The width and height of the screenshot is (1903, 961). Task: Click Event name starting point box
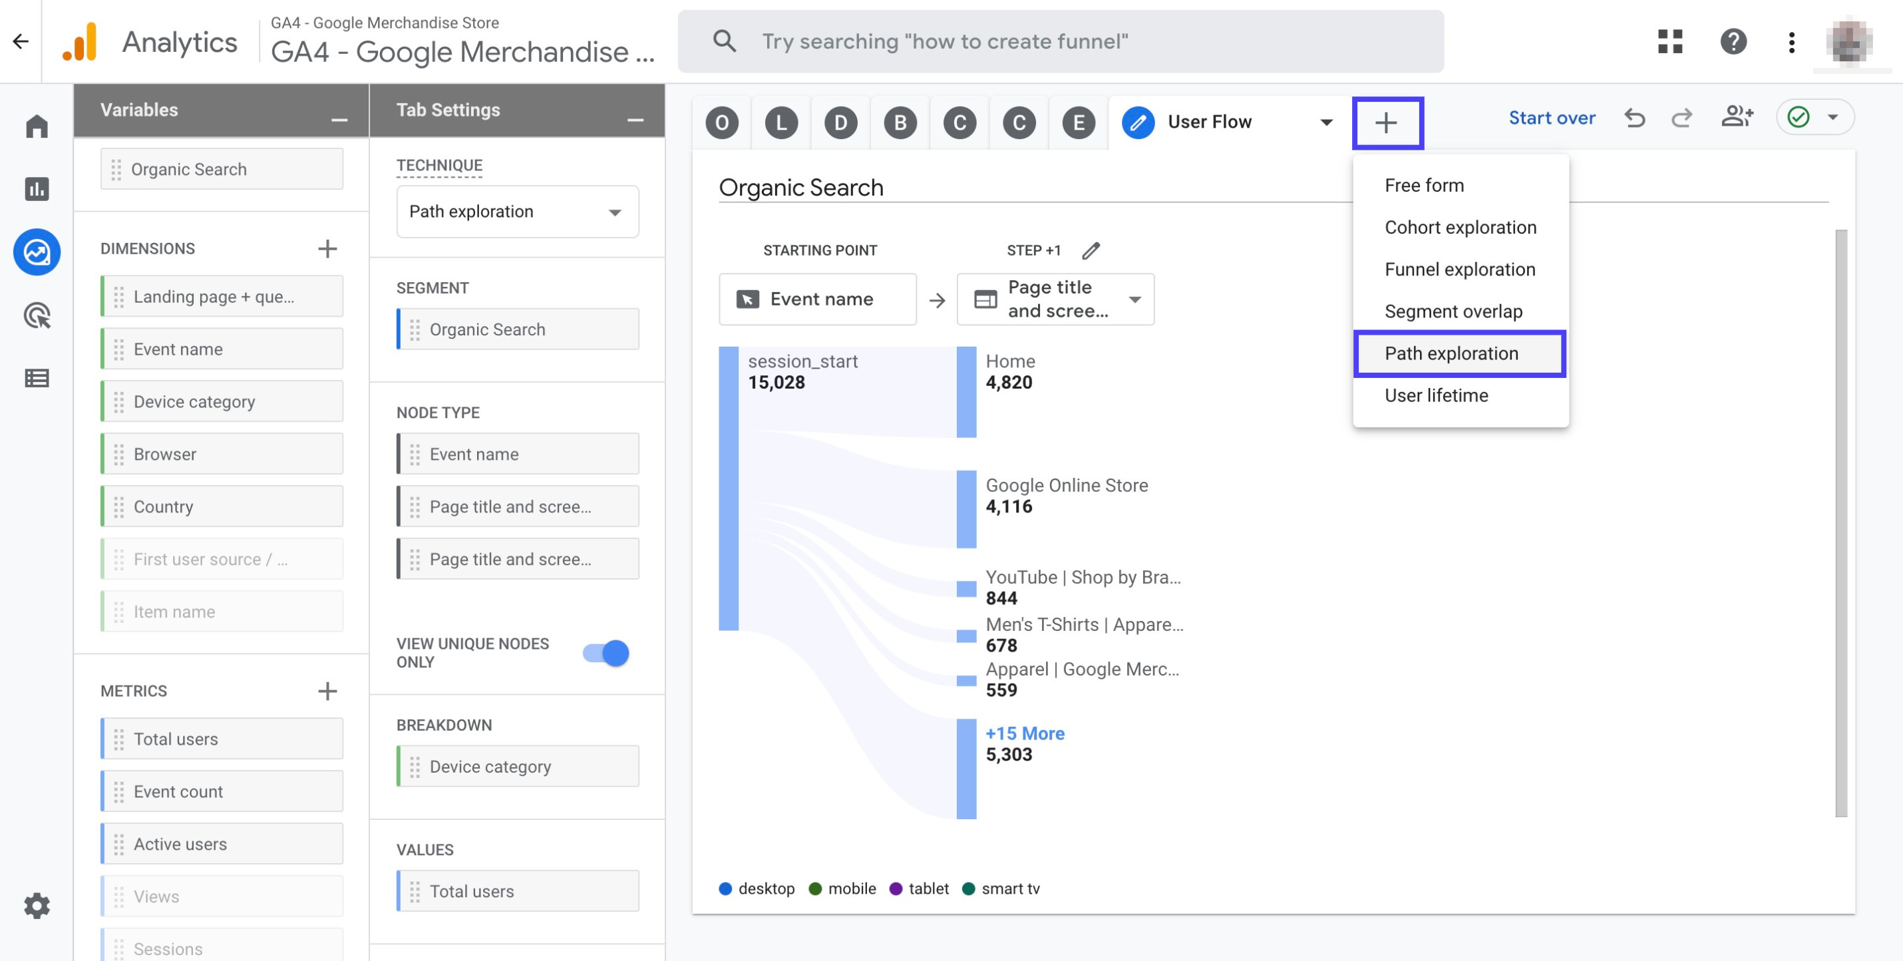pyautogui.click(x=817, y=299)
